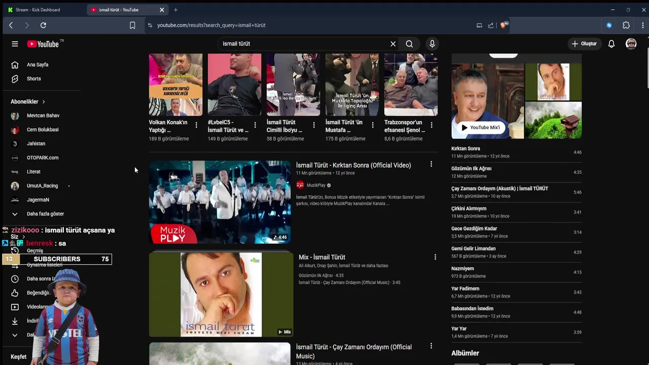Open more options for Trabzonspor'un efsanesi short

[431, 125]
